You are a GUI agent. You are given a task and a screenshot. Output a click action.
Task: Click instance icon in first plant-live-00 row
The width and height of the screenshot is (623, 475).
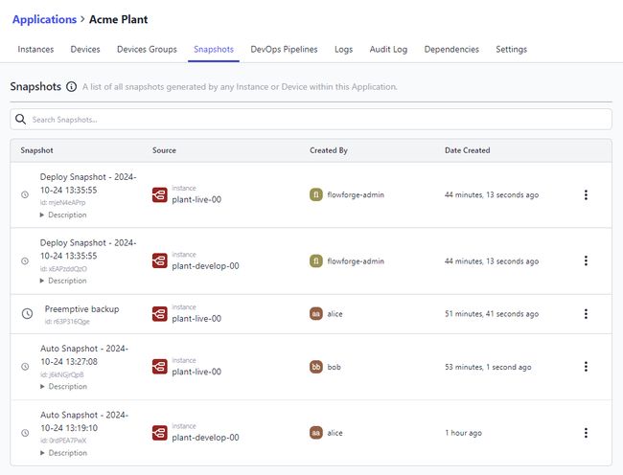pos(160,194)
